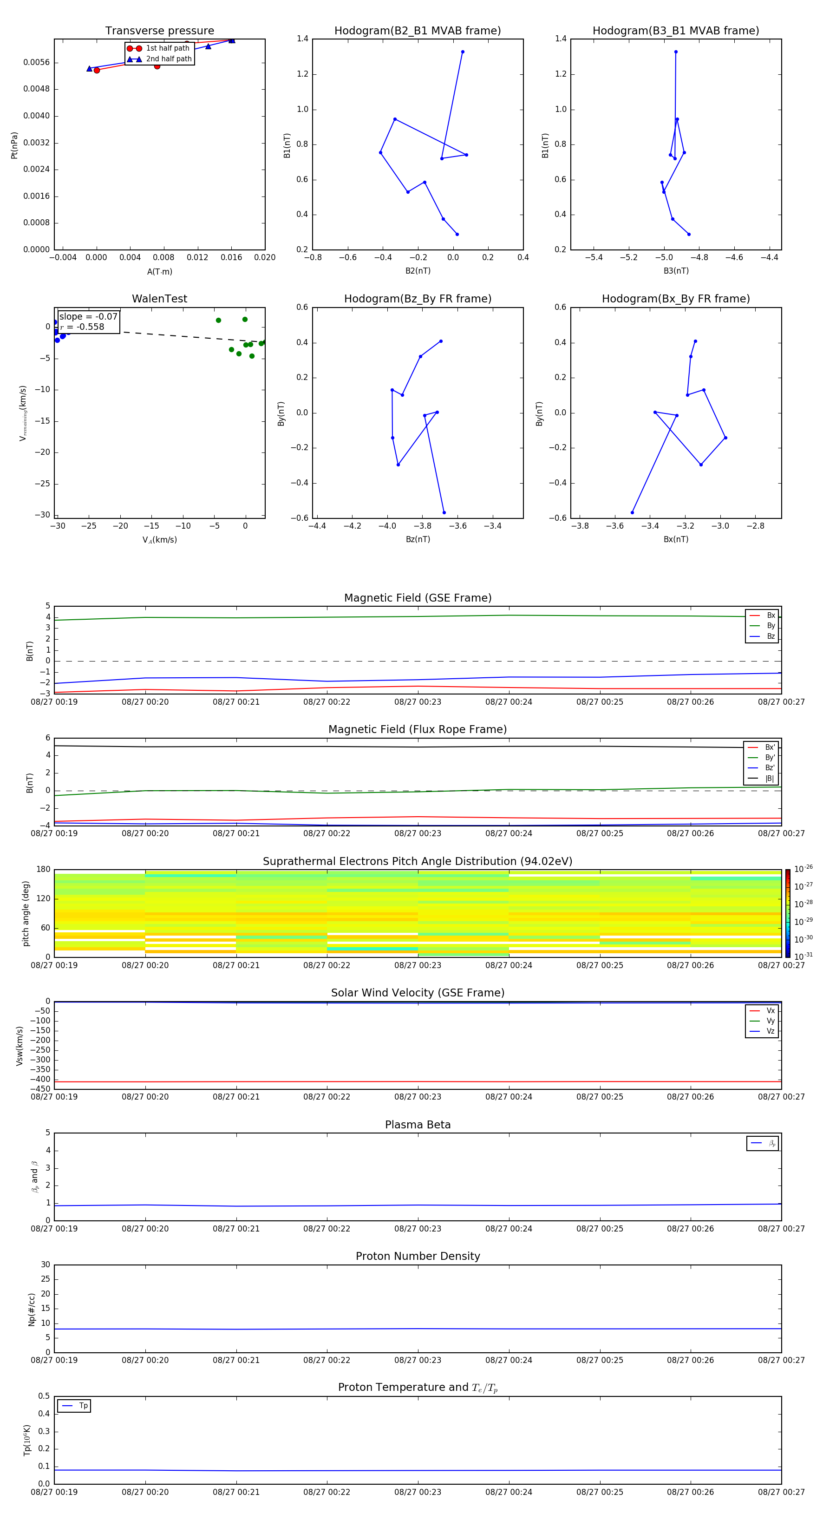
Task: Click the 'Proton Number Density' title
Action: (418, 1256)
